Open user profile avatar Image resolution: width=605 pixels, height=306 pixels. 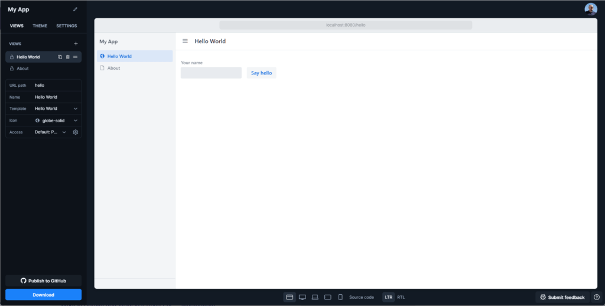point(591,9)
